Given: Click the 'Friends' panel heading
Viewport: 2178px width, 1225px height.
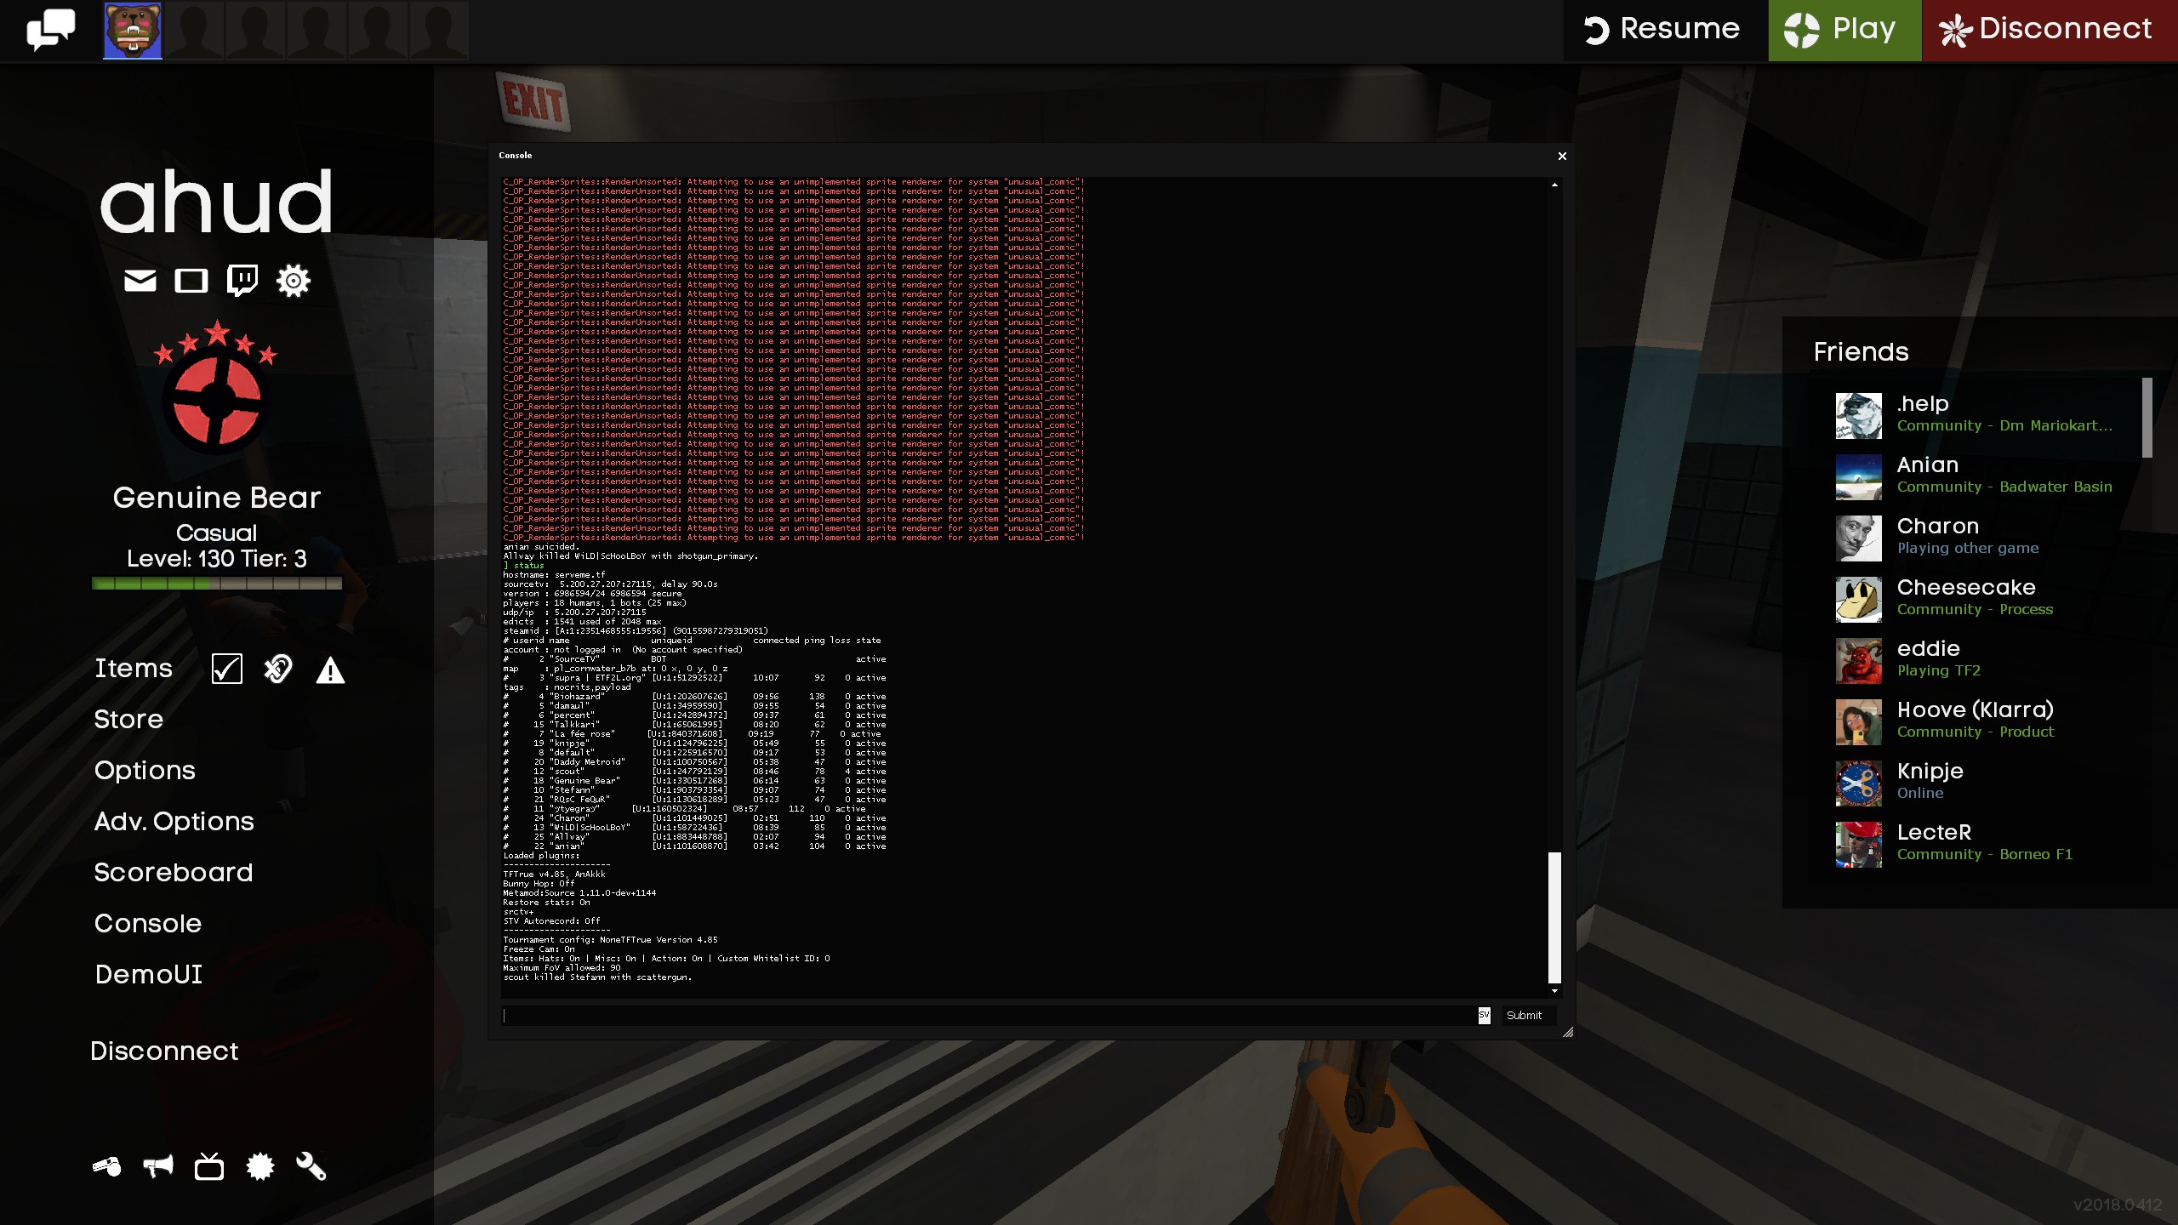Looking at the screenshot, I should pyautogui.click(x=1861, y=352).
